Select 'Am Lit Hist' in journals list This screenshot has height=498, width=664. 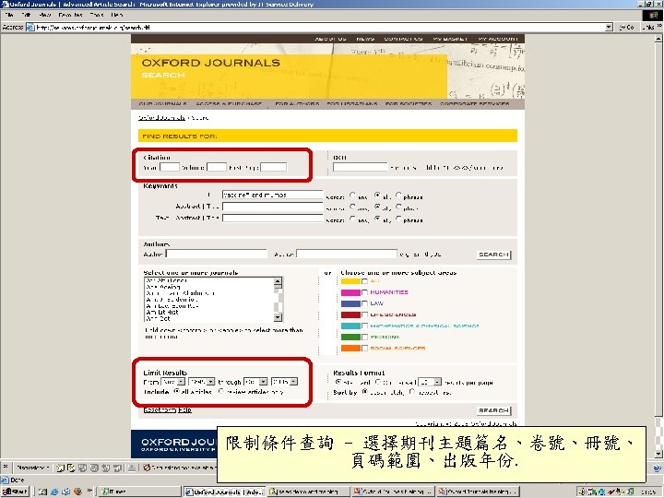[x=162, y=312]
